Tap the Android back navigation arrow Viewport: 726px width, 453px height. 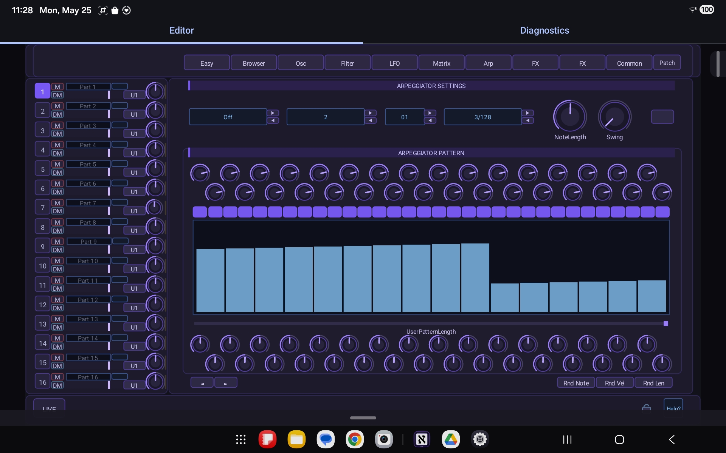click(x=672, y=439)
